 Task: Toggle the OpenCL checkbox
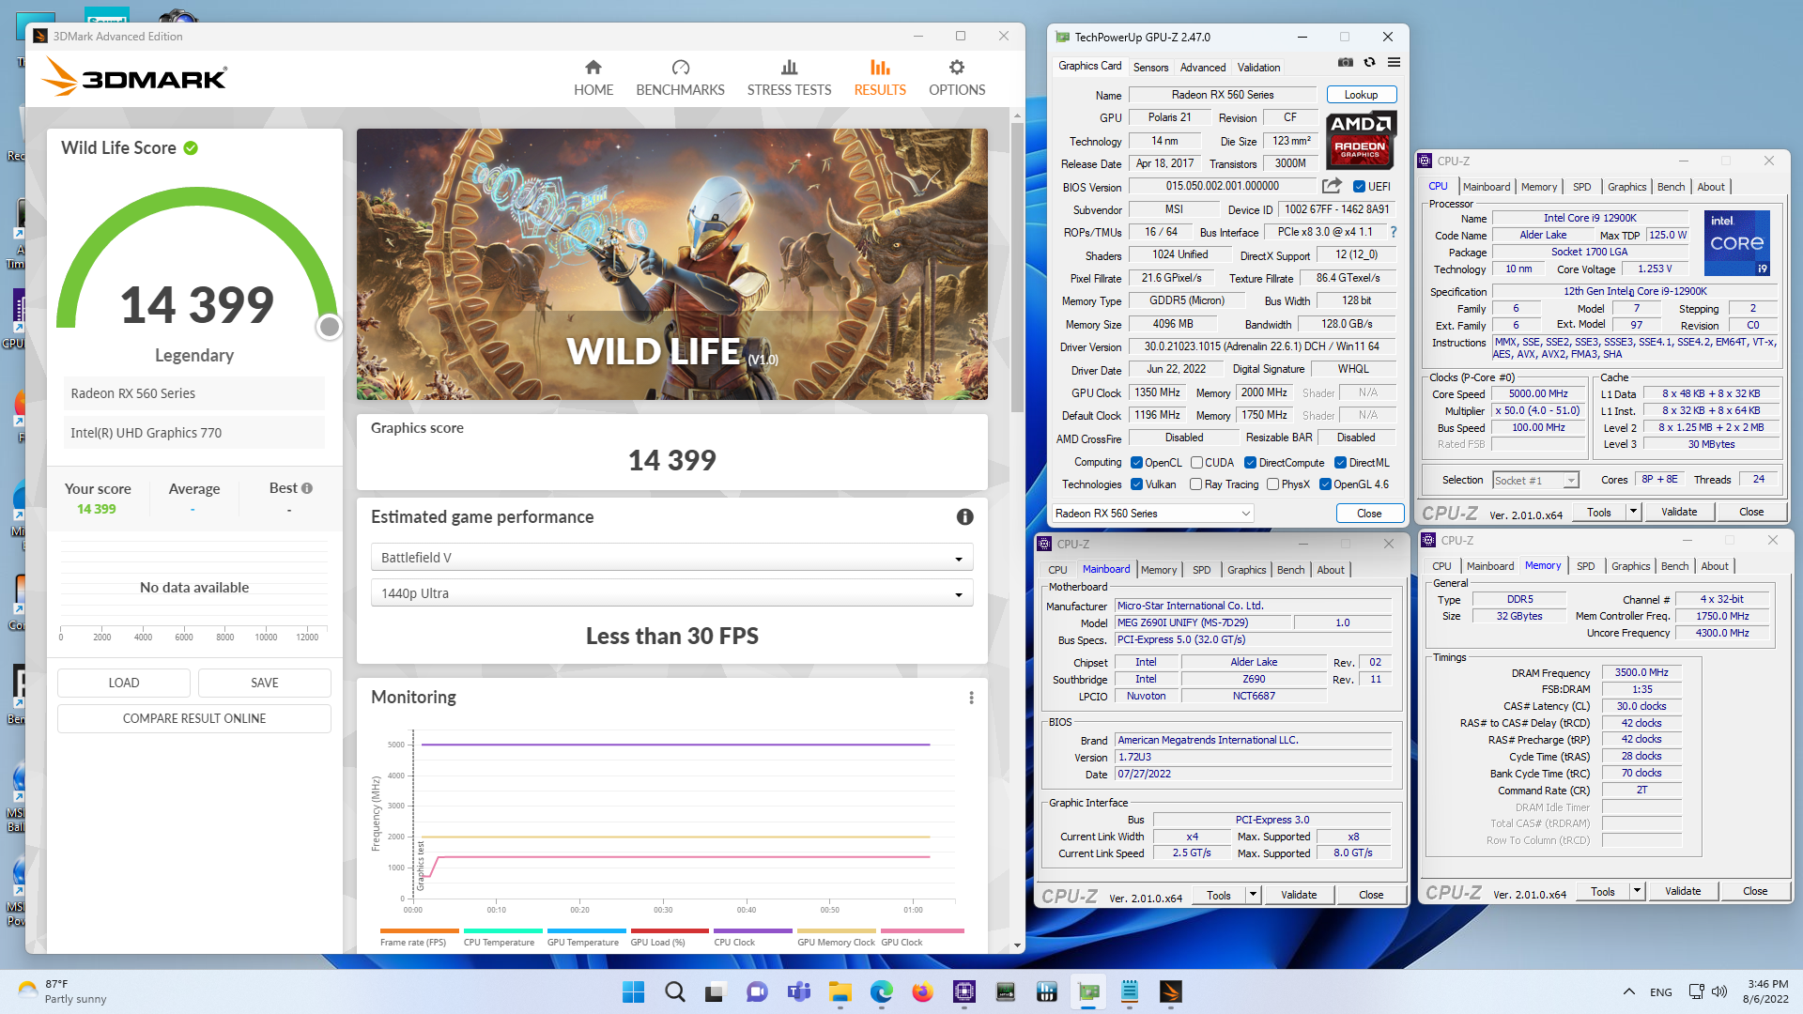pyautogui.click(x=1136, y=463)
